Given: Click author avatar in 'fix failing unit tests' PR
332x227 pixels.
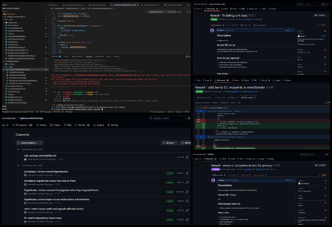Looking at the screenshot, I should [x=212, y=30].
